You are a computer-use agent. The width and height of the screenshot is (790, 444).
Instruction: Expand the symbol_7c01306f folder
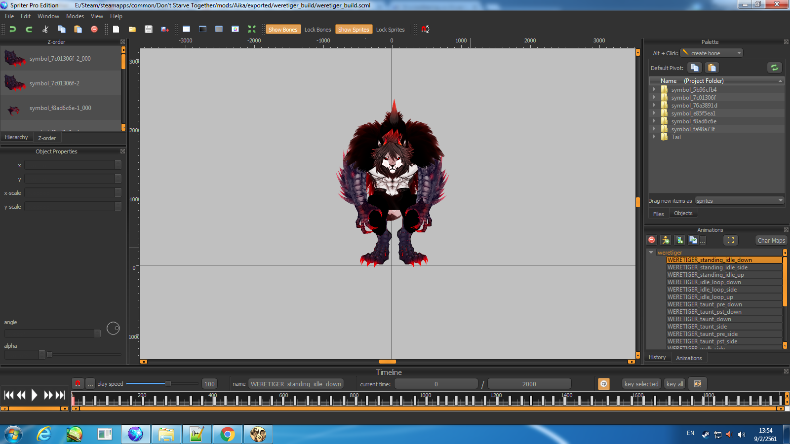tap(654, 97)
